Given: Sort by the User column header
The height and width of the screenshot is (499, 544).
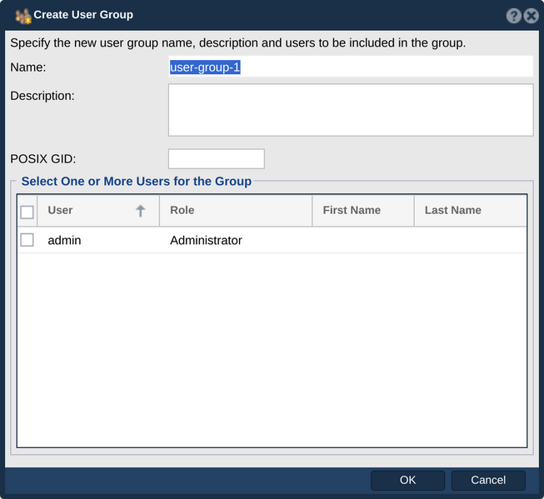Looking at the screenshot, I should 98,211.
